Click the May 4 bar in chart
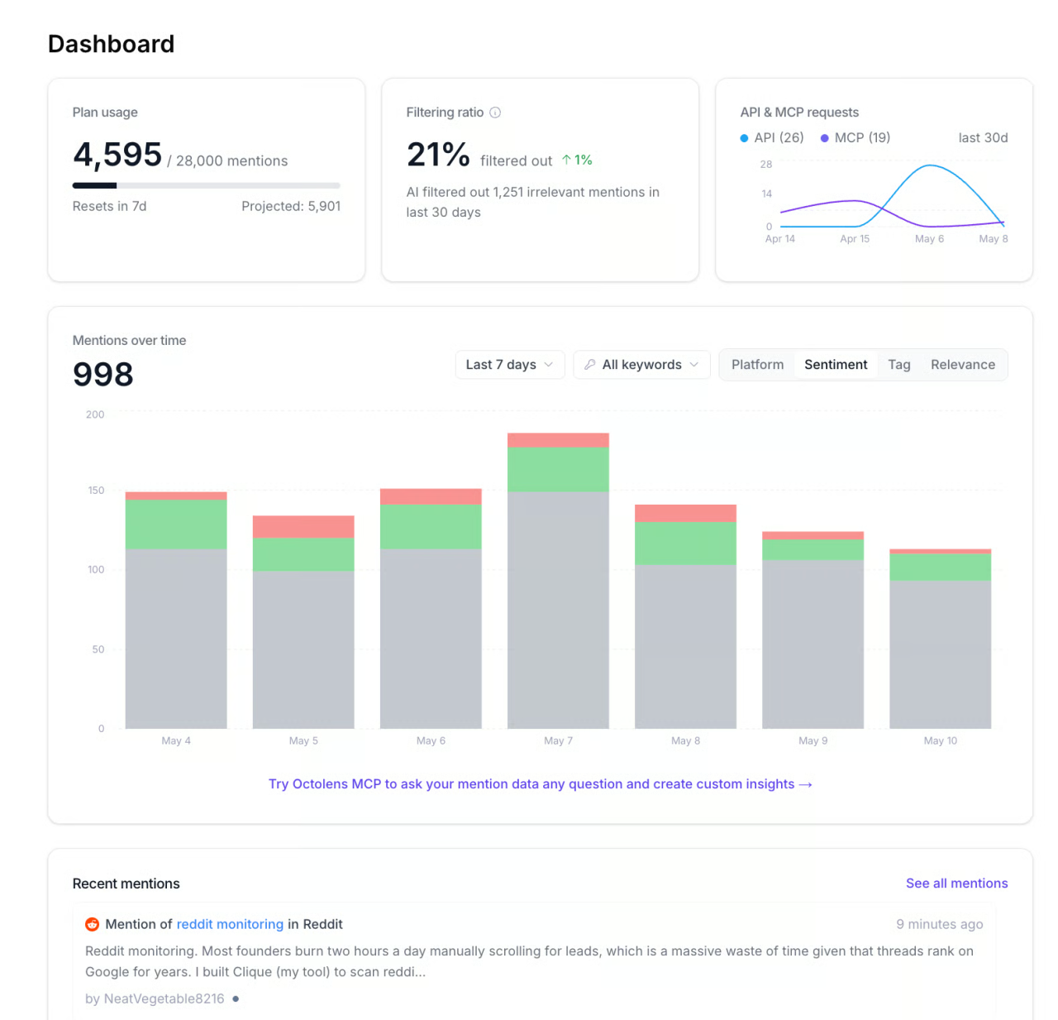The width and height of the screenshot is (1058, 1020). (176, 611)
